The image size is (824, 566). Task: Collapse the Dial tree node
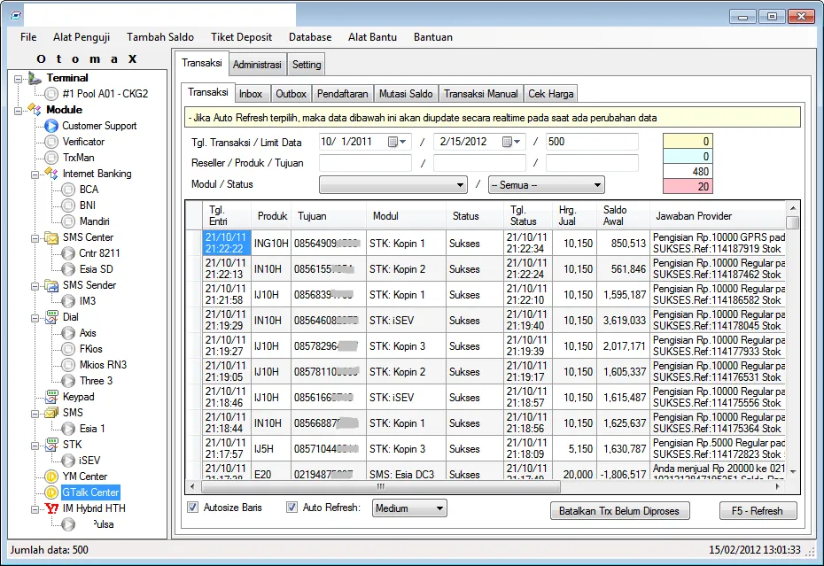pyautogui.click(x=35, y=317)
